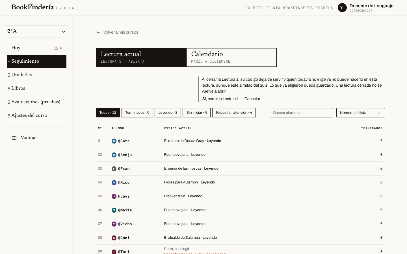
Task: Click the Buscar alumno search field
Action: [x=301, y=113]
